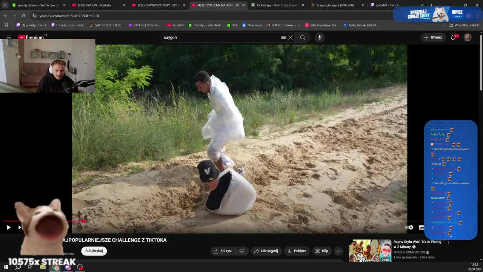483x272 pixels.
Task: Click the Subskrybuj button
Action: 94,251
